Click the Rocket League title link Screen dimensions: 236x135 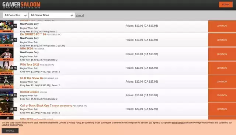click(29, 92)
